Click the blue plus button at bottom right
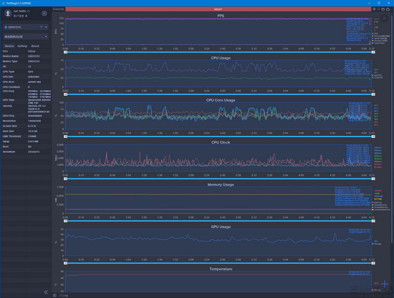Image resolution: width=394 pixels, height=298 pixels. point(385,284)
